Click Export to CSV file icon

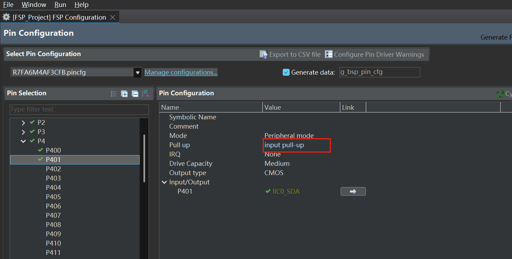(x=263, y=54)
